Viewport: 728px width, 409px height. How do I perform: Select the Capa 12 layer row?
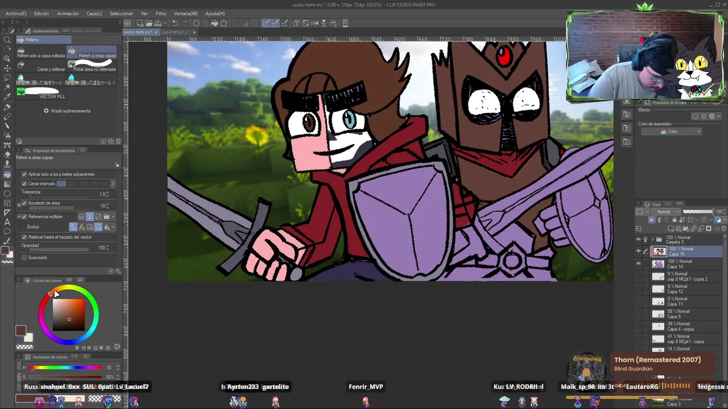(679, 289)
